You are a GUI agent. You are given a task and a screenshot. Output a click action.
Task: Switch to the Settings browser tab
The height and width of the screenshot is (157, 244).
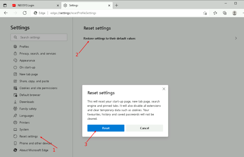click(x=87, y=5)
